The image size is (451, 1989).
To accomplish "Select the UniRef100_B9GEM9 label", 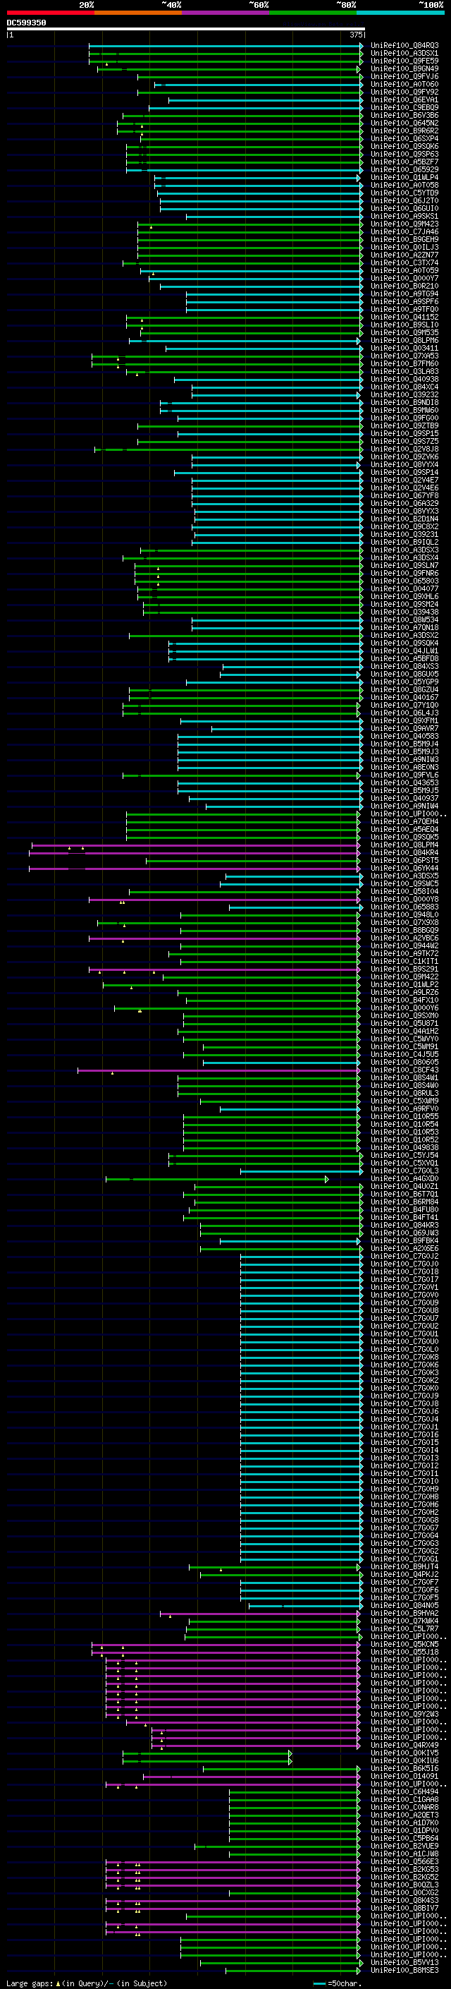I will click(404, 239).
